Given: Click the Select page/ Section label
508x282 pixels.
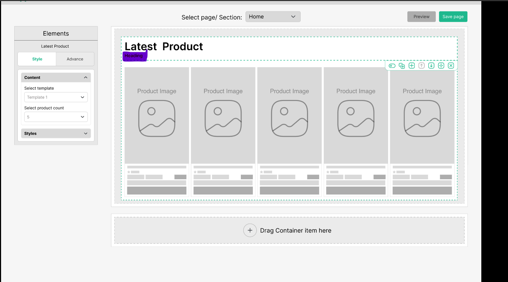Looking at the screenshot, I should [212, 17].
